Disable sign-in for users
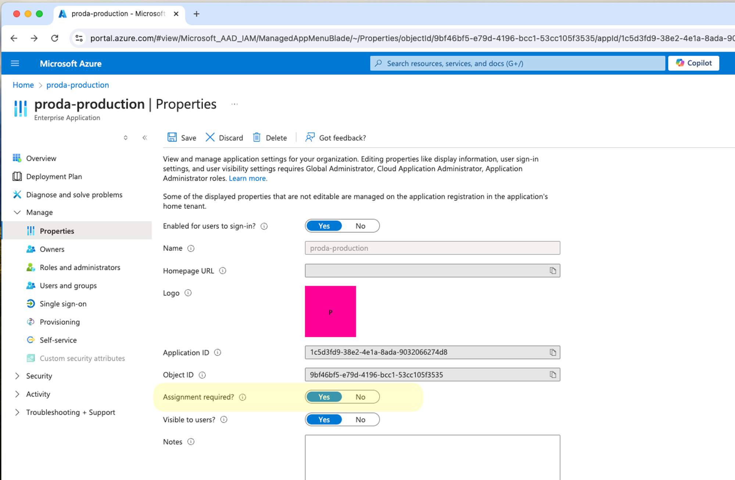 [360, 225]
